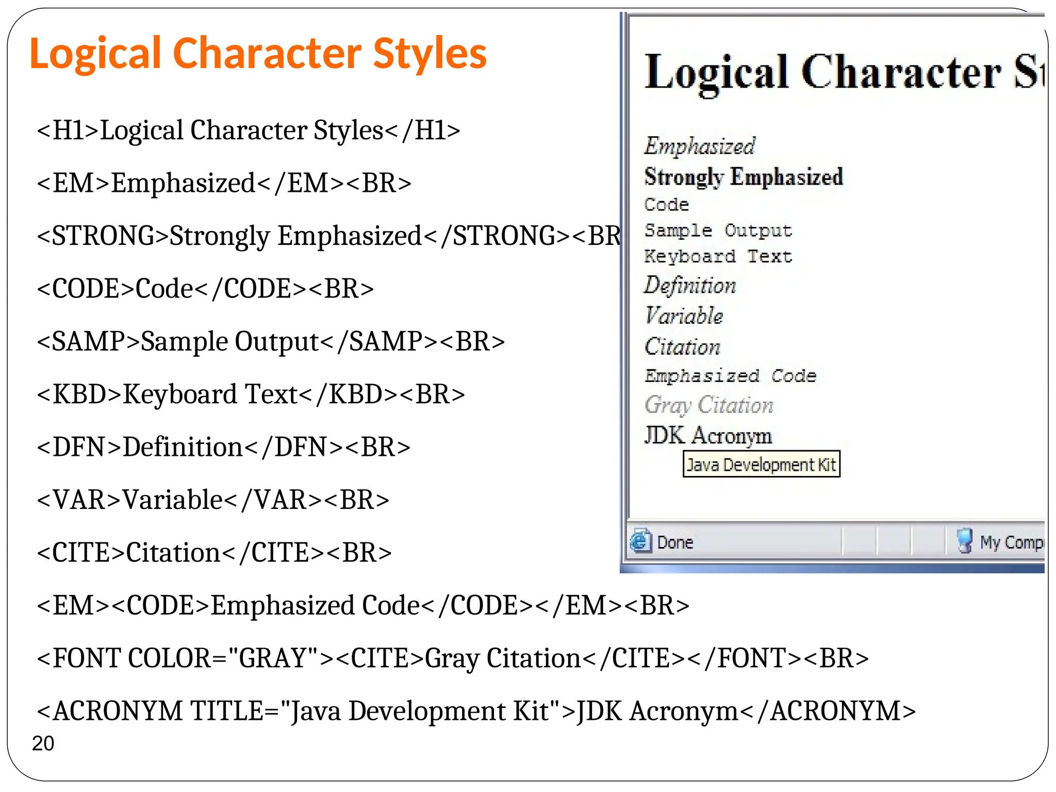This screenshot has height=792, width=1056.
Task: Click 'Sample Output' in the browser window
Action: point(718,230)
